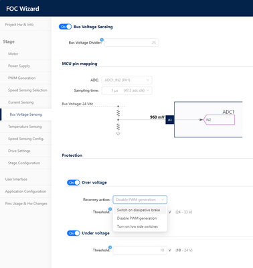Click info icon next to under voltage Threshold
The image size is (253, 268).
click(x=110, y=247)
